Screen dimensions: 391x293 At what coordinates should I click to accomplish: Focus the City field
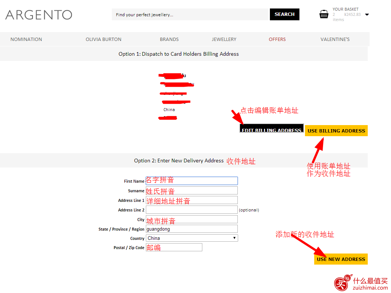click(192, 219)
